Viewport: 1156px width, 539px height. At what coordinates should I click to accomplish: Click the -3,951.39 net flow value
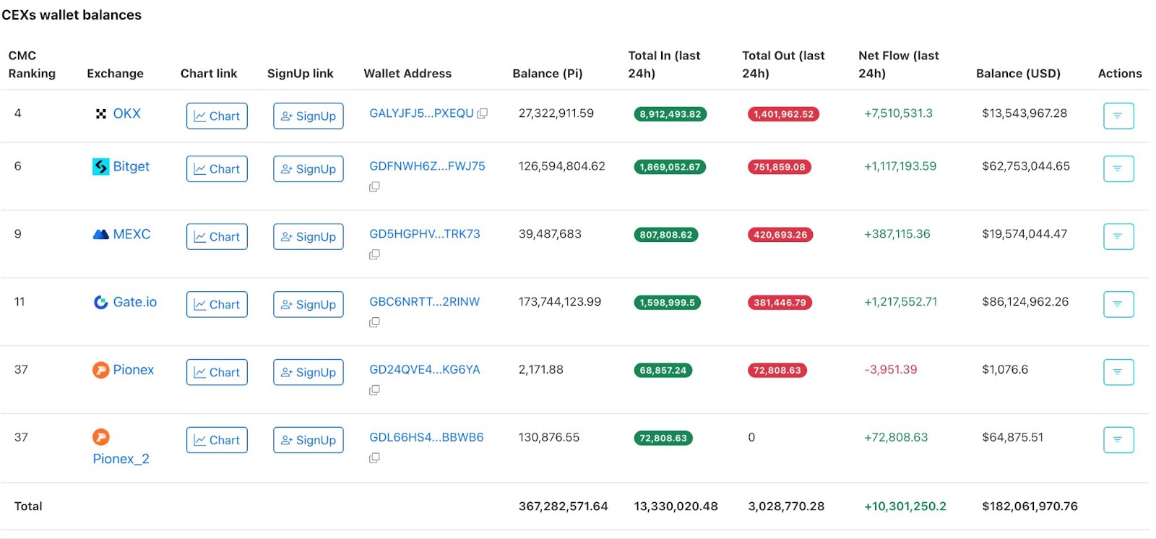click(x=891, y=370)
